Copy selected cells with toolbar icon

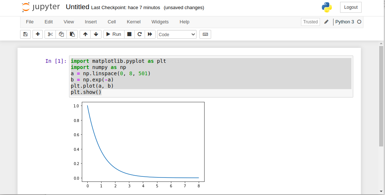coord(61,34)
